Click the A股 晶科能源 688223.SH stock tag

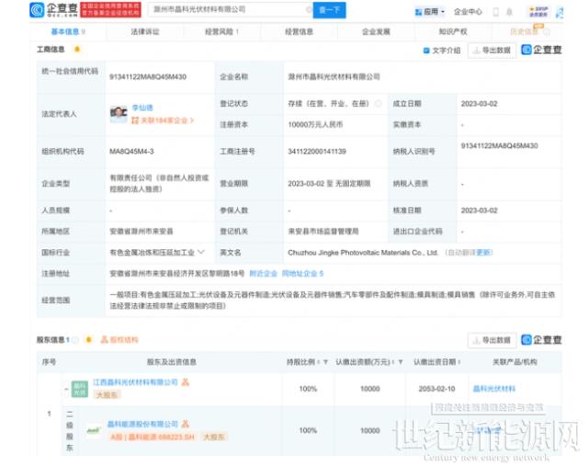click(153, 437)
